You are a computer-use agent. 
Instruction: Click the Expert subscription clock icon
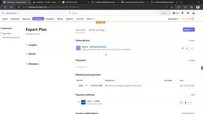[x=78, y=48]
